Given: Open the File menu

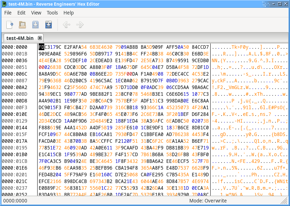Looking at the screenshot, I should (x=8, y=13).
